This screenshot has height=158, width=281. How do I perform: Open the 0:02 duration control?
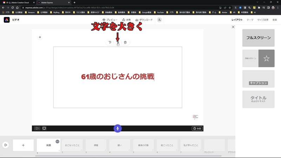[197, 129]
